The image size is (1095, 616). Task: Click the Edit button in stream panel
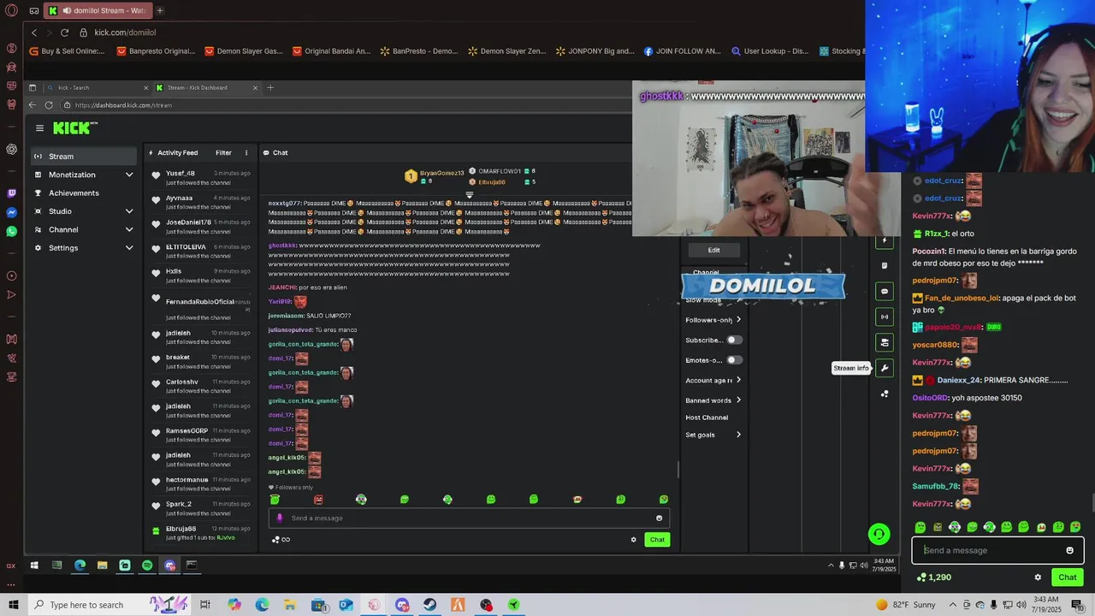coord(713,250)
